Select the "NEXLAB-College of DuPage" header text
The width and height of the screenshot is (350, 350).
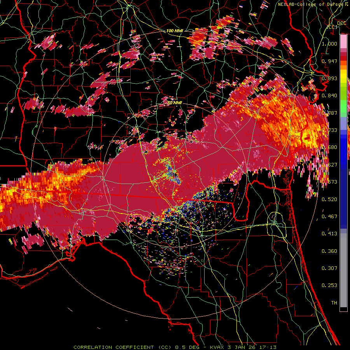pos(311,4)
